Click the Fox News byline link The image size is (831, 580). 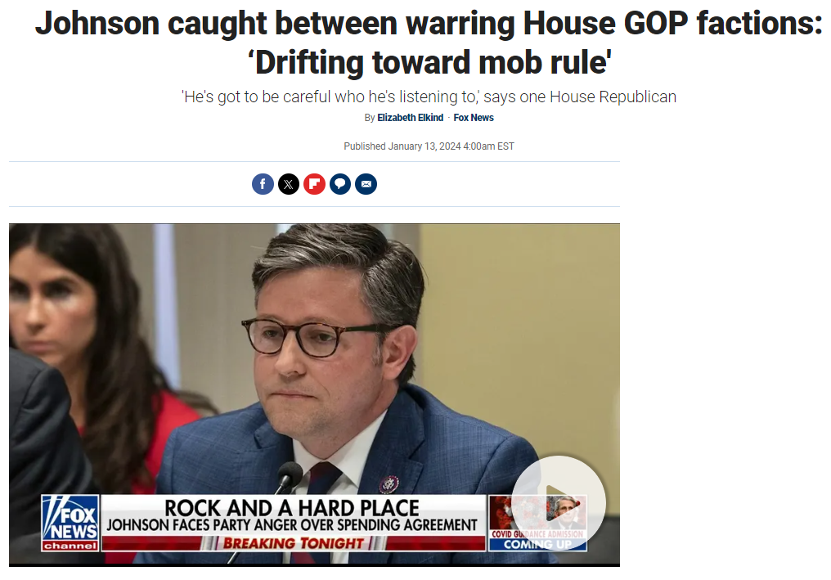click(x=474, y=118)
